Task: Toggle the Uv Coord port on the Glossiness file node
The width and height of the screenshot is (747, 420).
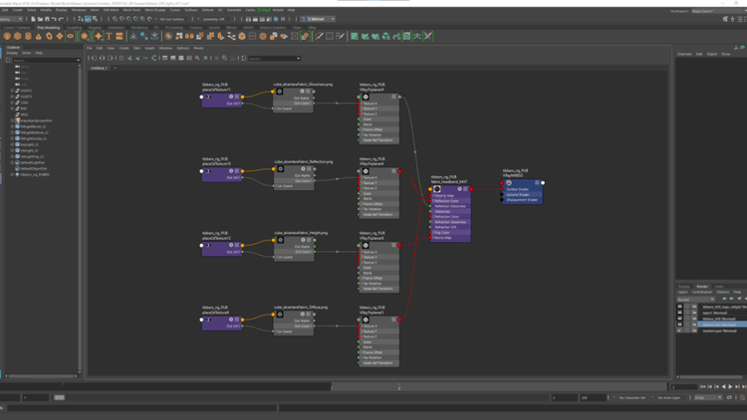Action: click(x=274, y=108)
